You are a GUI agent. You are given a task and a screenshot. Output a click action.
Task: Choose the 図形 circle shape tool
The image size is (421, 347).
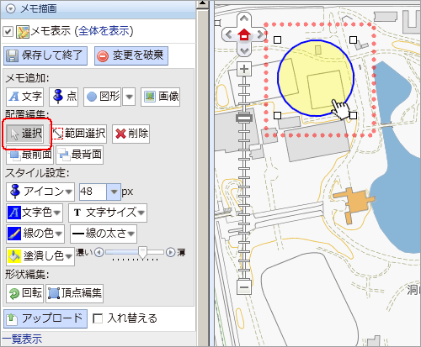click(103, 97)
